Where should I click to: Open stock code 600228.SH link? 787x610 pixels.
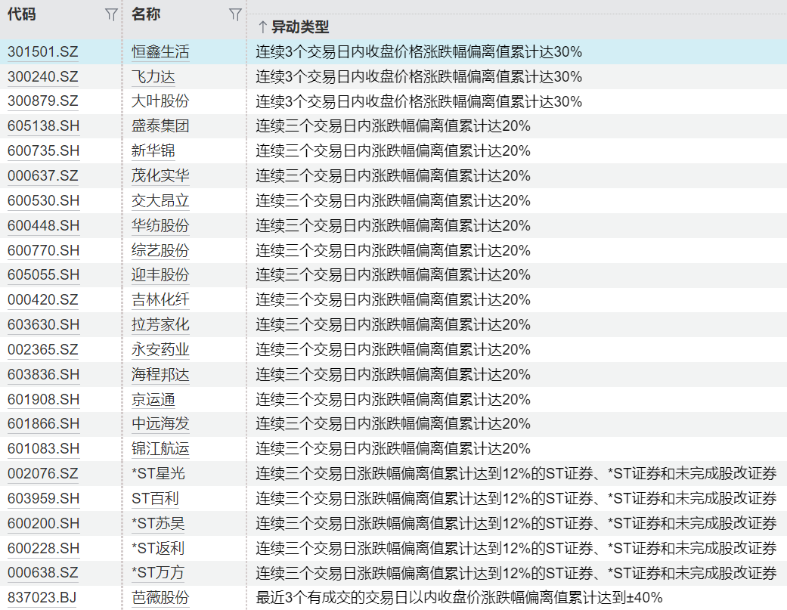point(44,548)
